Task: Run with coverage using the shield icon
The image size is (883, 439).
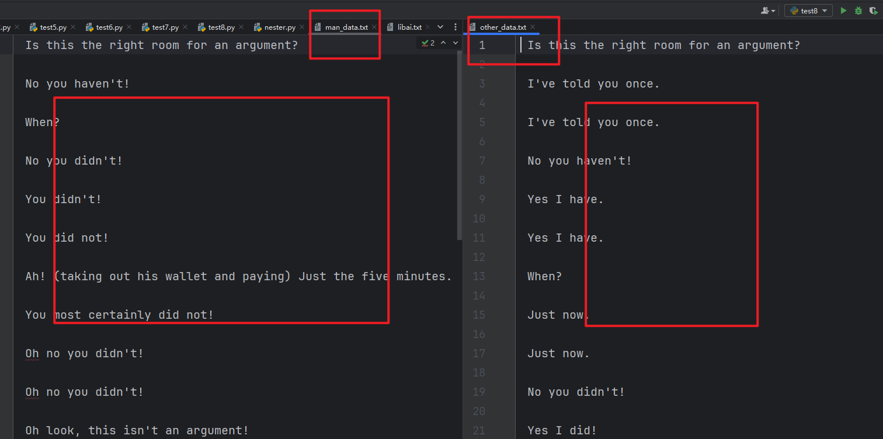Action: pos(873,11)
